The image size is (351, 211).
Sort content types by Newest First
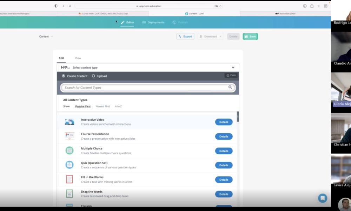click(x=103, y=106)
